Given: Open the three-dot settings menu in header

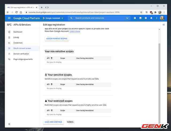Looking at the screenshot, I should pyautogui.click(x=157, y=18).
